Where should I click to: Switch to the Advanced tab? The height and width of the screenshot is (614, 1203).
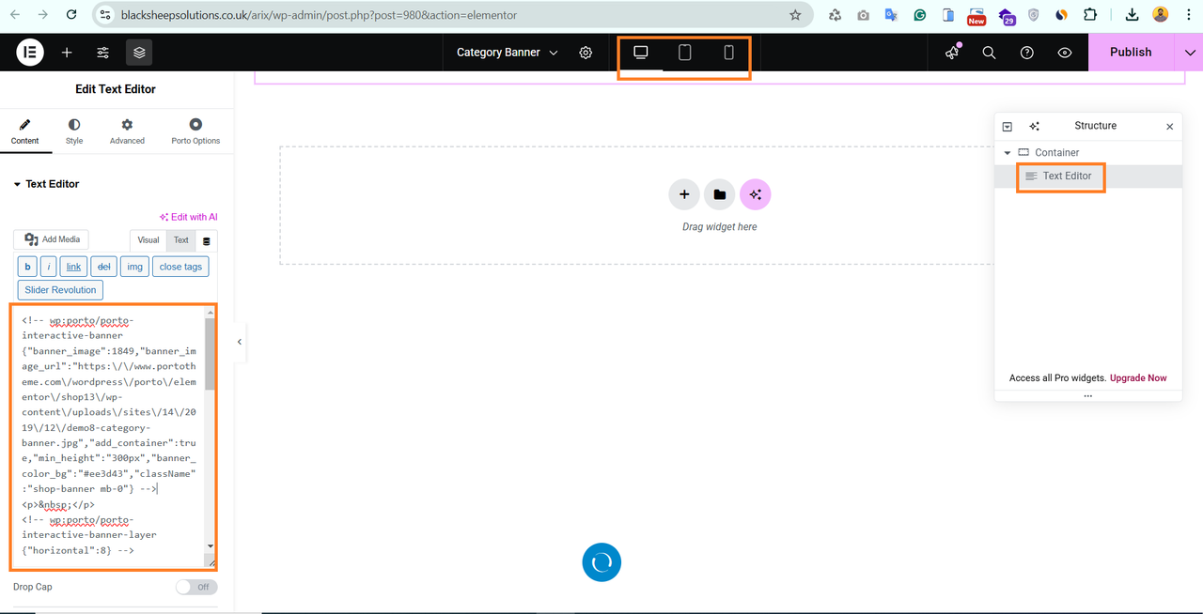127,131
